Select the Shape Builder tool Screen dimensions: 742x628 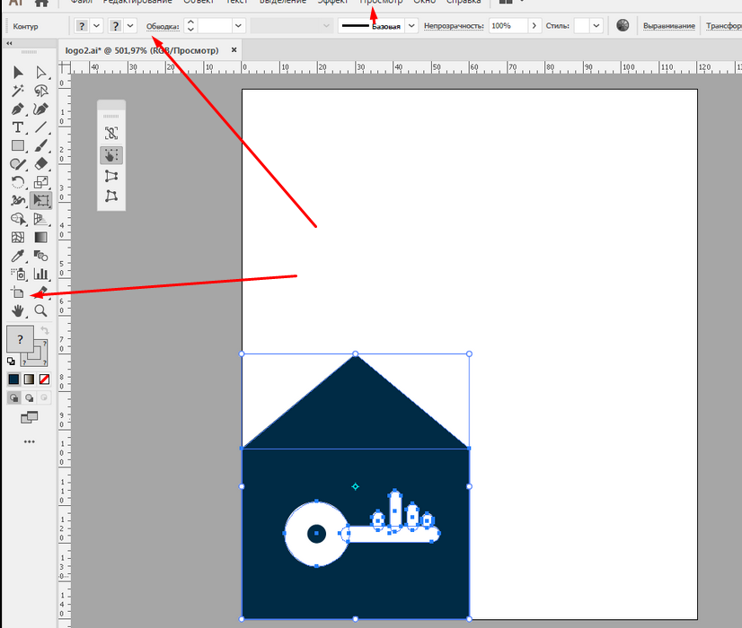pos(18,219)
